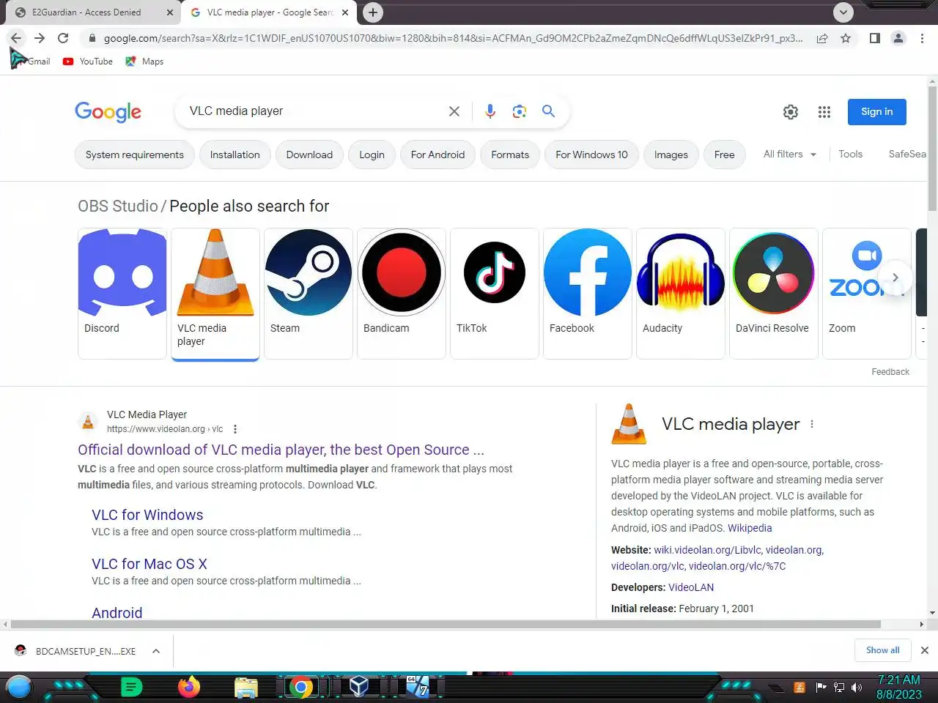Click Show all downloads button

883,650
